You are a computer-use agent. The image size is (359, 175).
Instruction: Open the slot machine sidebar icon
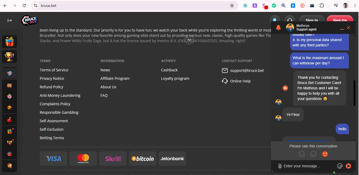click(10, 85)
